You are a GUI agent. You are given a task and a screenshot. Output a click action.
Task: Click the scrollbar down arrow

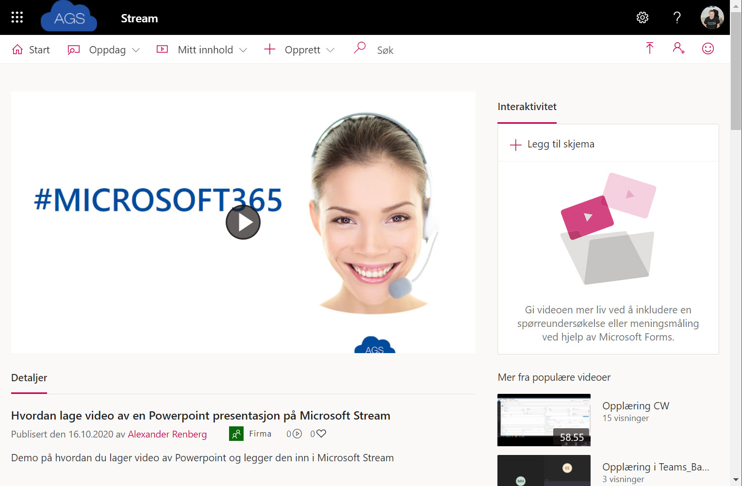736,480
